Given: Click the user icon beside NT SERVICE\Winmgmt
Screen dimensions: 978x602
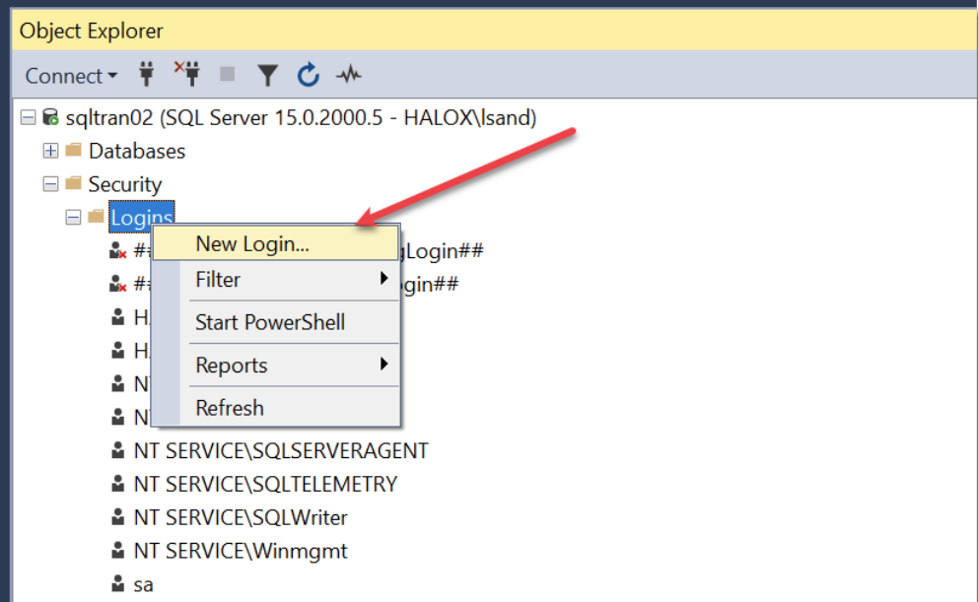Looking at the screenshot, I should click(118, 551).
